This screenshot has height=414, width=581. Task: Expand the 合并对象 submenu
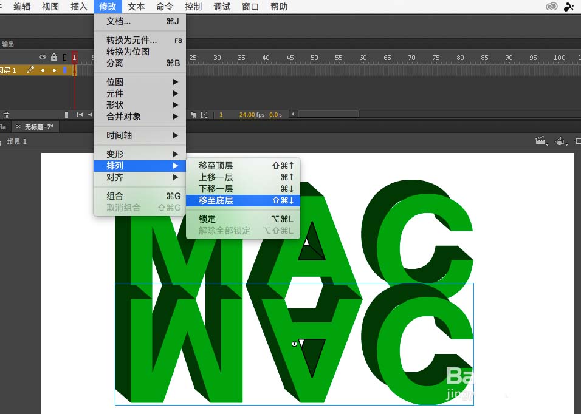tap(139, 116)
